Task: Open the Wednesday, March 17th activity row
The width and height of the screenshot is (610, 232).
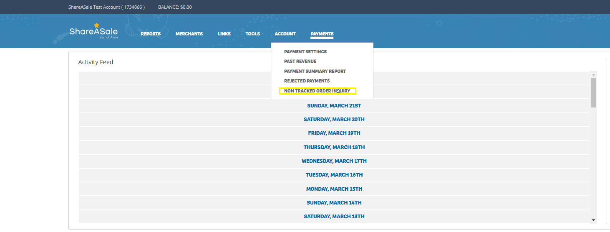Action: (x=334, y=161)
